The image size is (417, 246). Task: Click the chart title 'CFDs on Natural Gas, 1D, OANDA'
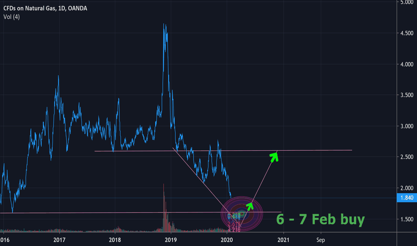tap(45, 8)
